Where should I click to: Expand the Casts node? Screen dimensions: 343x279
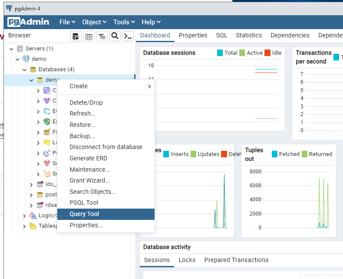tap(38, 91)
